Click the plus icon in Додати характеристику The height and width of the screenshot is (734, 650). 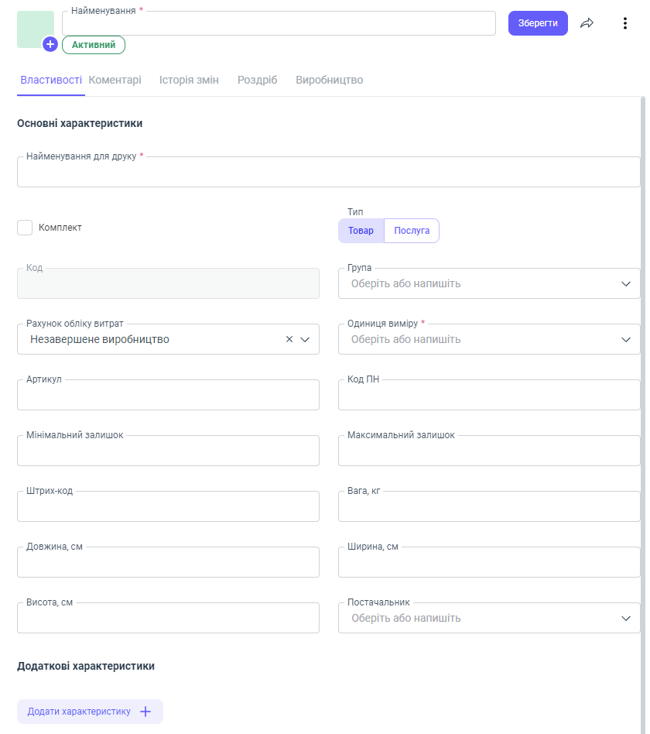pos(145,712)
